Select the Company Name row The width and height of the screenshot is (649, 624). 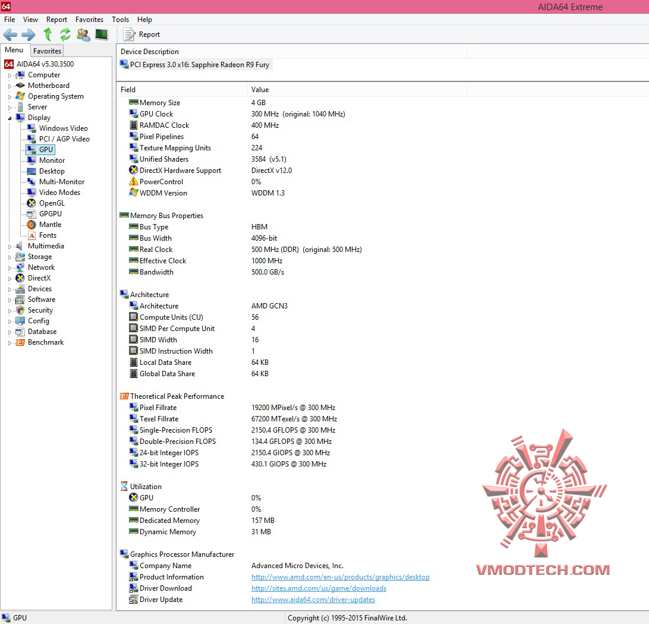tap(236, 565)
